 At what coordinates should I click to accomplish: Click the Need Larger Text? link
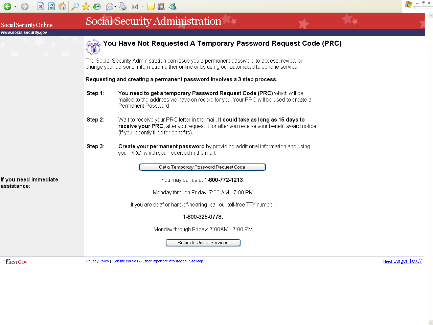pyautogui.click(x=403, y=261)
